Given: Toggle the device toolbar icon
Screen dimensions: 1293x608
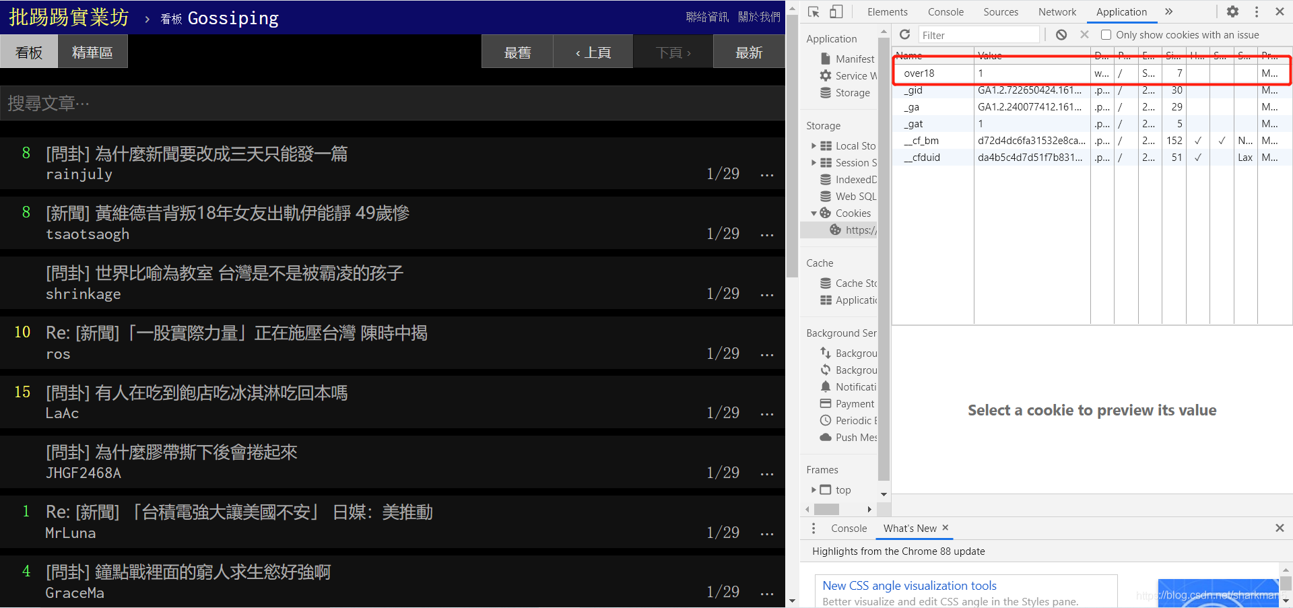Looking at the screenshot, I should click(x=836, y=11).
